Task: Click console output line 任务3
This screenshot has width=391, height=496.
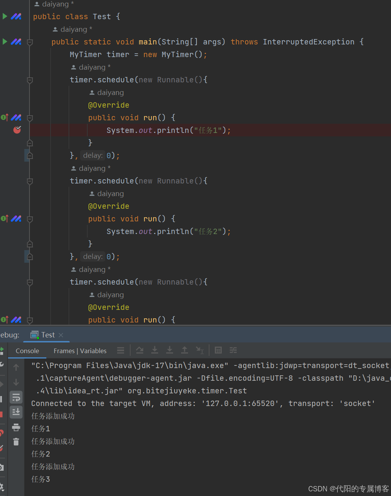Action: 41,479
